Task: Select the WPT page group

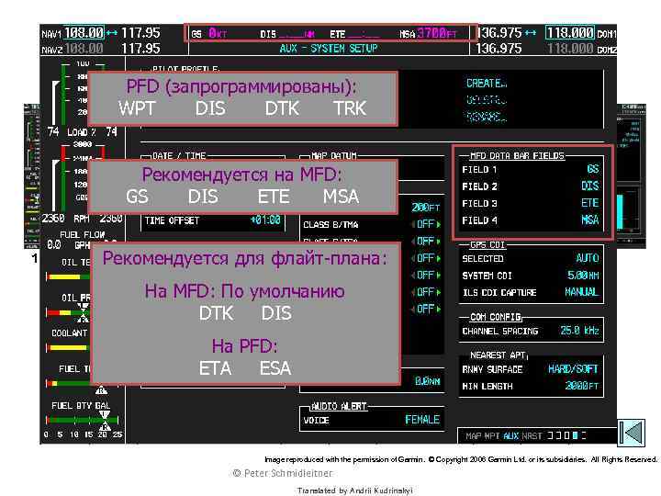Action: click(491, 435)
